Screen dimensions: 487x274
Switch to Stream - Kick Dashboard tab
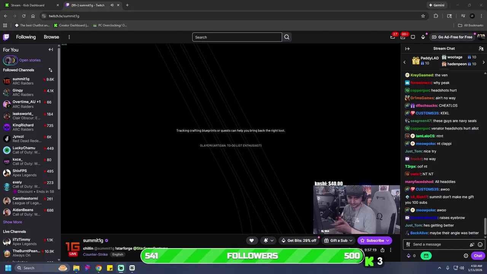click(32, 5)
